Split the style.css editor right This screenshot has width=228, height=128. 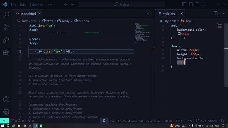(x=216, y=14)
